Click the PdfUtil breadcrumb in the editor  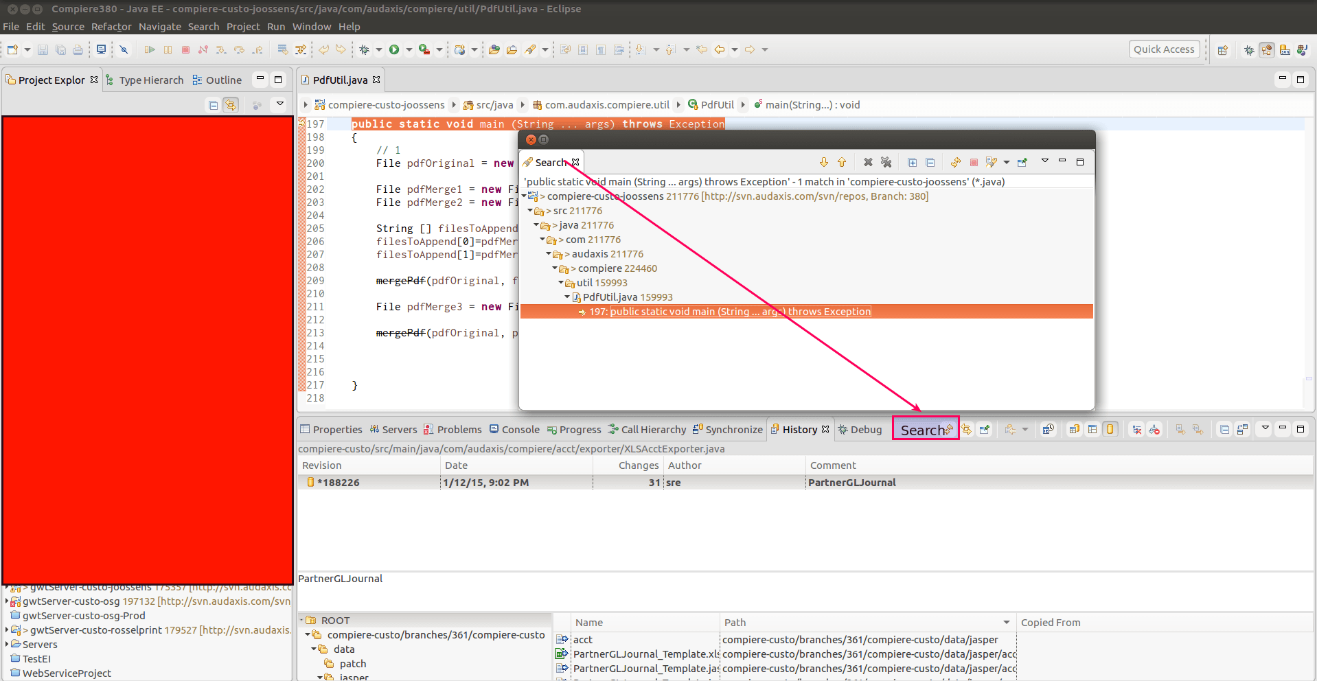711,105
